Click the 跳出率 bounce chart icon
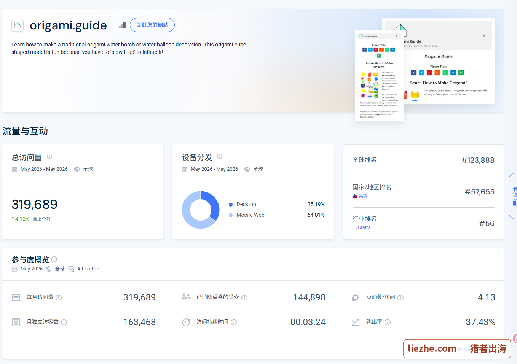 tap(356, 322)
